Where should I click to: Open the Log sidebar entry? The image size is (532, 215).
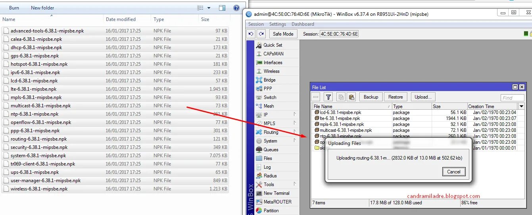(x=267, y=167)
